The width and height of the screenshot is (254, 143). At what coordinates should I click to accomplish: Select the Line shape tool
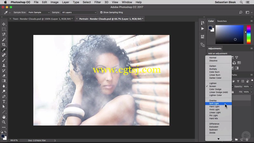pos(4,112)
